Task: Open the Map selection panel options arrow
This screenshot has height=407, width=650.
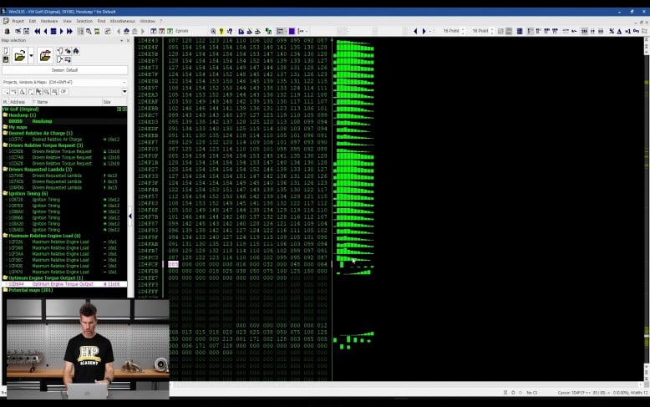Action: tap(121, 41)
